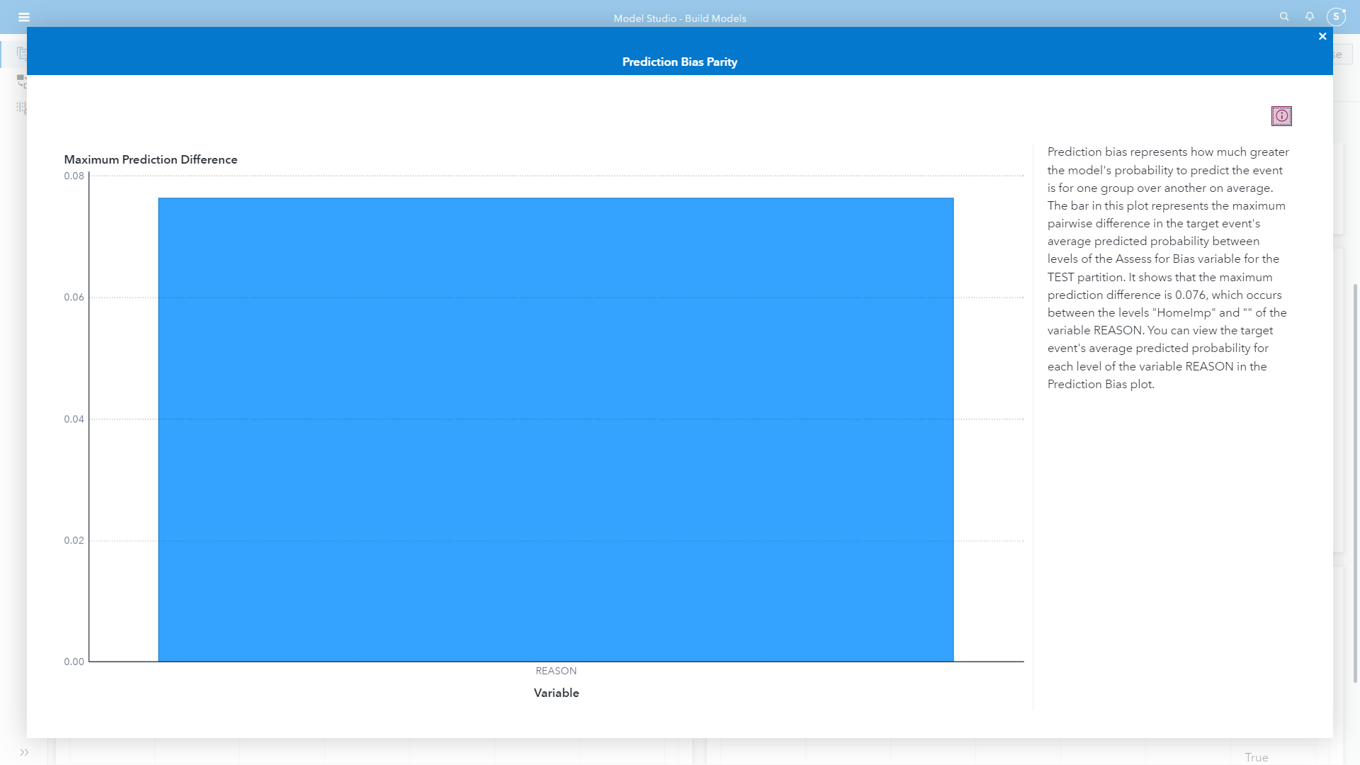Click the Model Studio - Build Models title

click(679, 18)
